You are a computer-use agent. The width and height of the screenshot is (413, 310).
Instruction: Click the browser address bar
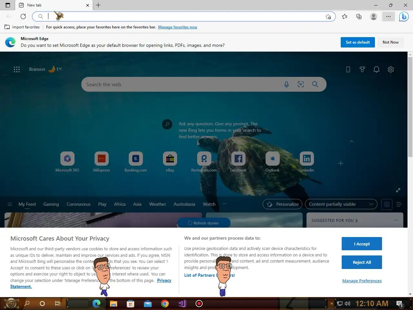184,16
